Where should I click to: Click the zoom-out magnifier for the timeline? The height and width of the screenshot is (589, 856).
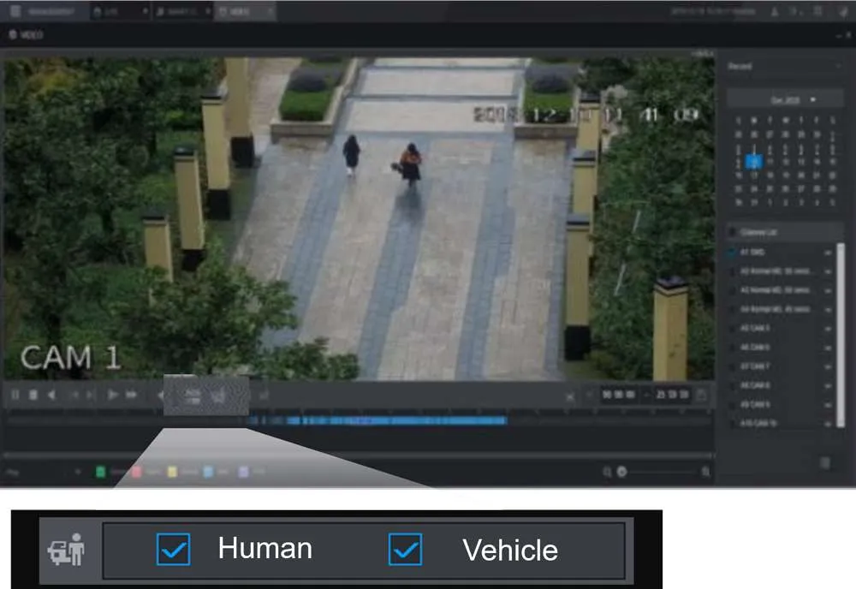[x=607, y=472]
